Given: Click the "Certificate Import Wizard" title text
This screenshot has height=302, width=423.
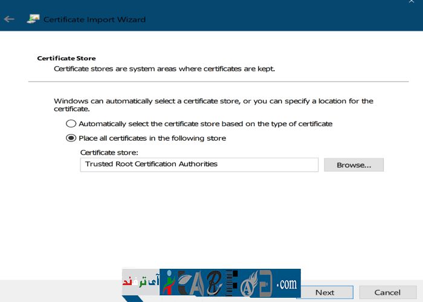Looking at the screenshot, I should point(94,19).
